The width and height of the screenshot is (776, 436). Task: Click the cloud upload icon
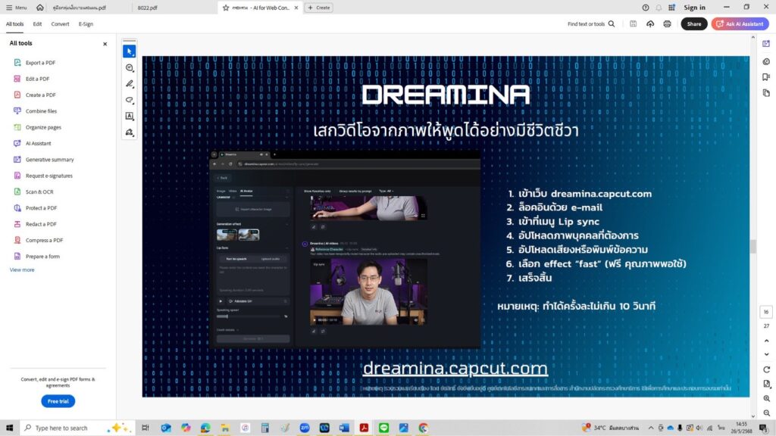[650, 23]
